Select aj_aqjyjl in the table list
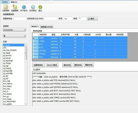Image resolution: width=138 pixels, height=113 pixels. 14,53
